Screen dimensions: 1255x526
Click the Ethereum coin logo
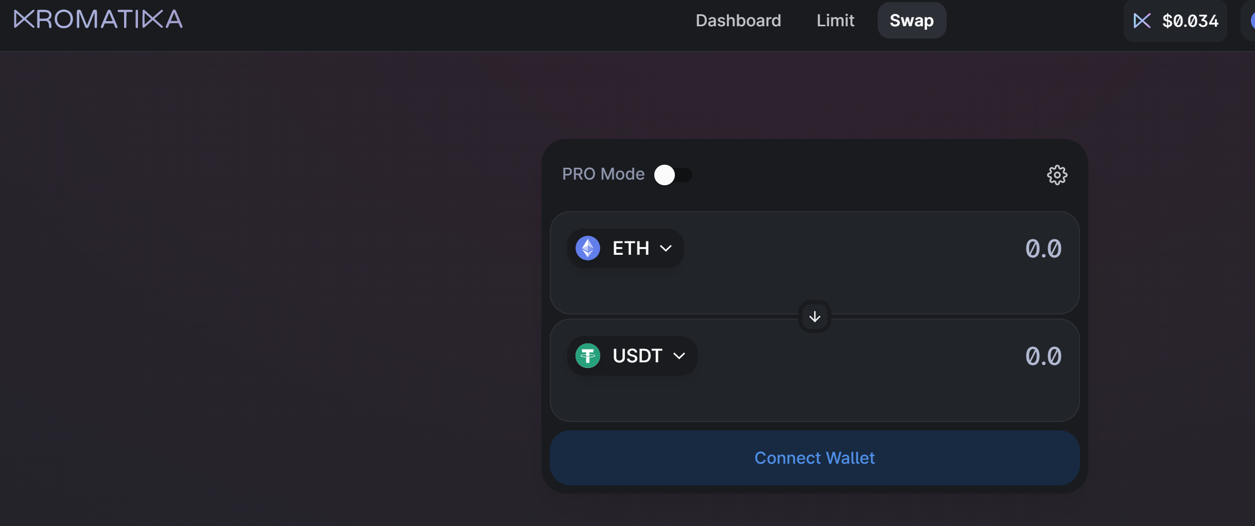point(588,248)
